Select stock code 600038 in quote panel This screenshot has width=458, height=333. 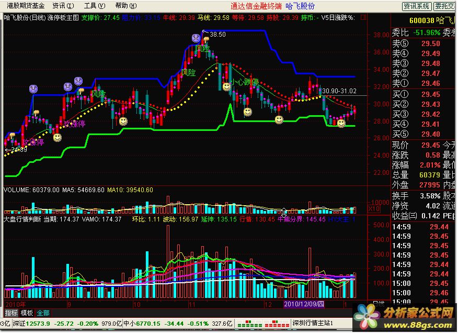tap(421, 20)
